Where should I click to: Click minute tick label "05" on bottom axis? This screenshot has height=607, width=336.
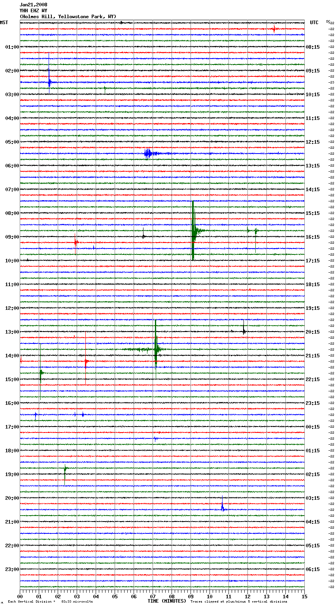pos(115,596)
